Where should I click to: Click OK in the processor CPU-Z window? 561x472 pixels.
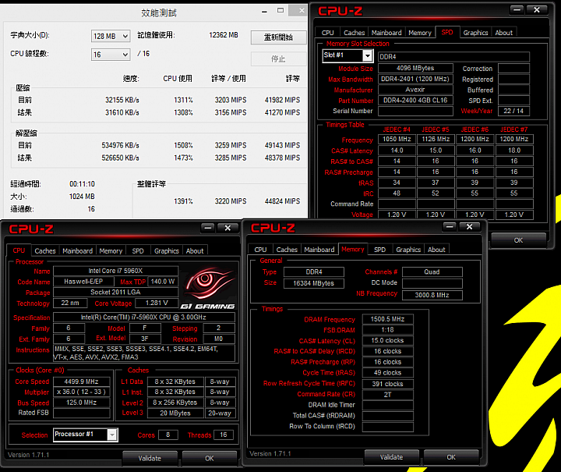210,459
